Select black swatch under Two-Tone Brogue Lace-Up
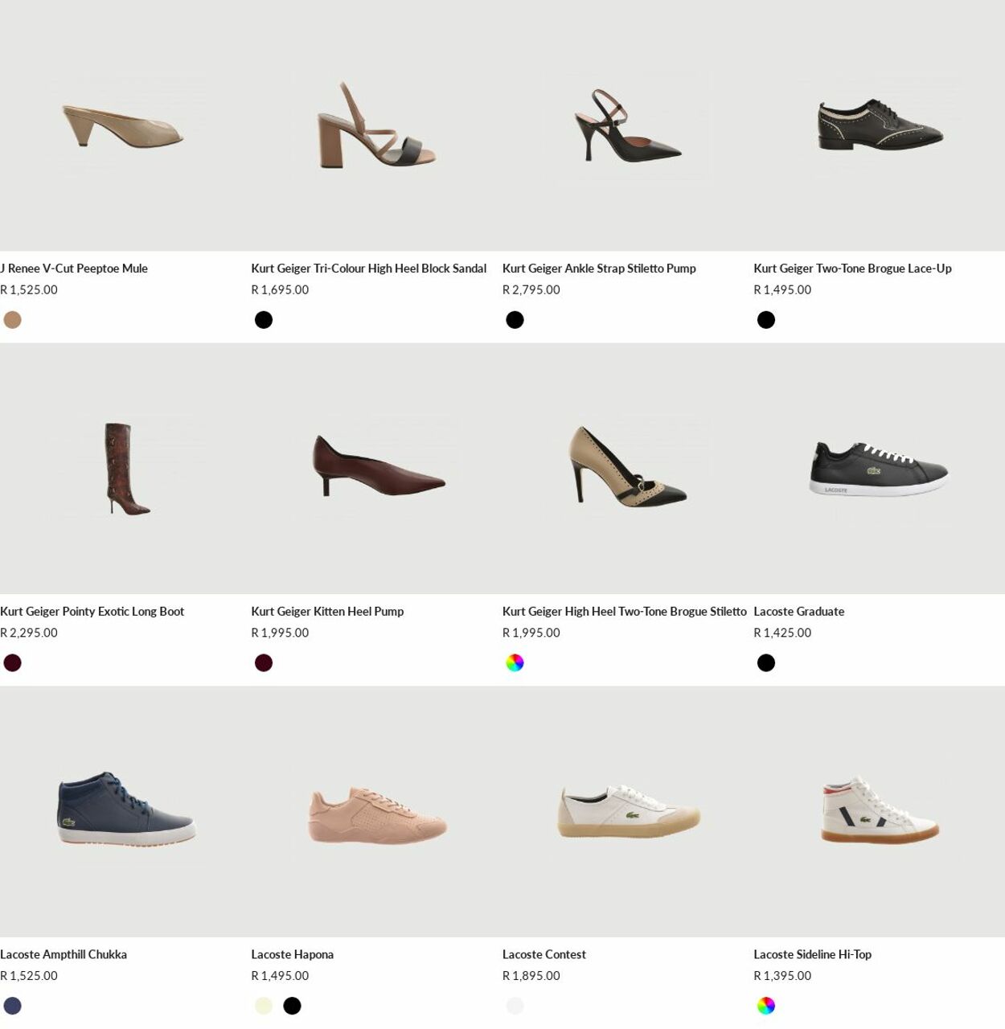The height and width of the screenshot is (1029, 1005). pos(766,320)
